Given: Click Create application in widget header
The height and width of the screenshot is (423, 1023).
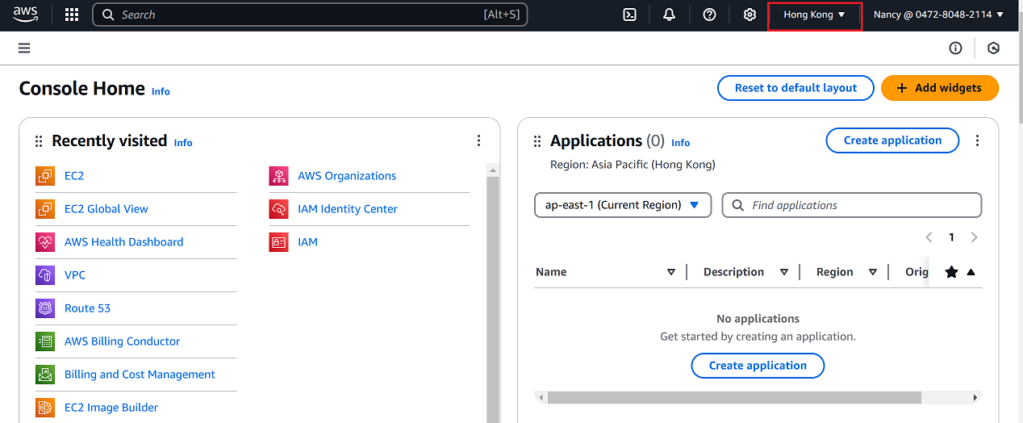Looking at the screenshot, I should pyautogui.click(x=892, y=140).
